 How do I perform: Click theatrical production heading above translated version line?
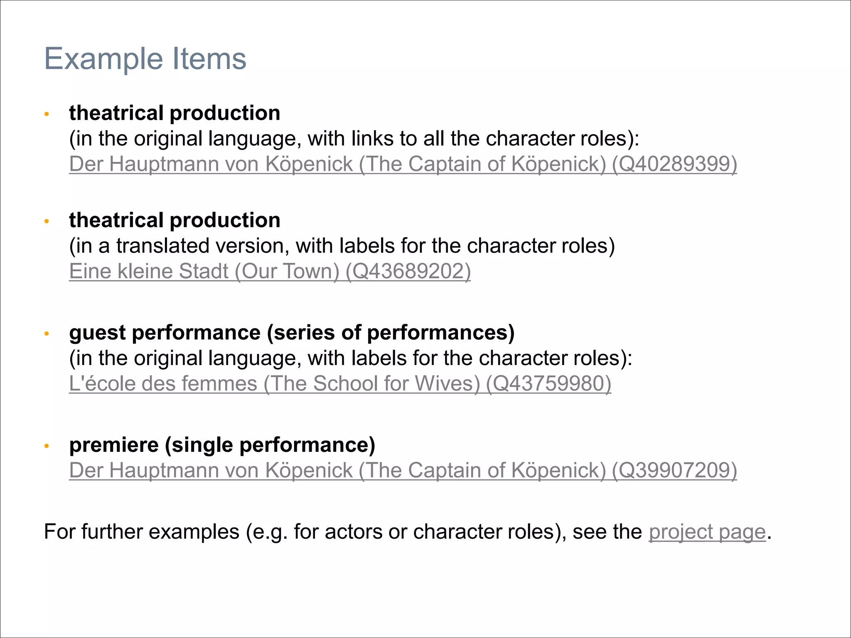(x=175, y=220)
